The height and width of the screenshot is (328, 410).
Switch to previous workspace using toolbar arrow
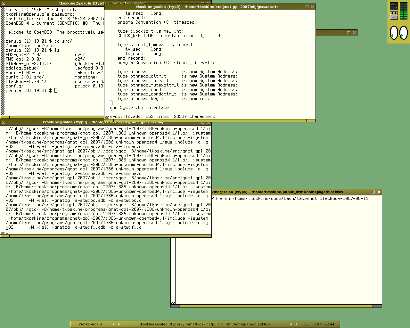click(113, 324)
